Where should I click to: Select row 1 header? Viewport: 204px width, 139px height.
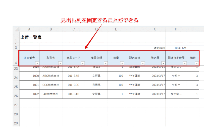click(x=16, y=37)
